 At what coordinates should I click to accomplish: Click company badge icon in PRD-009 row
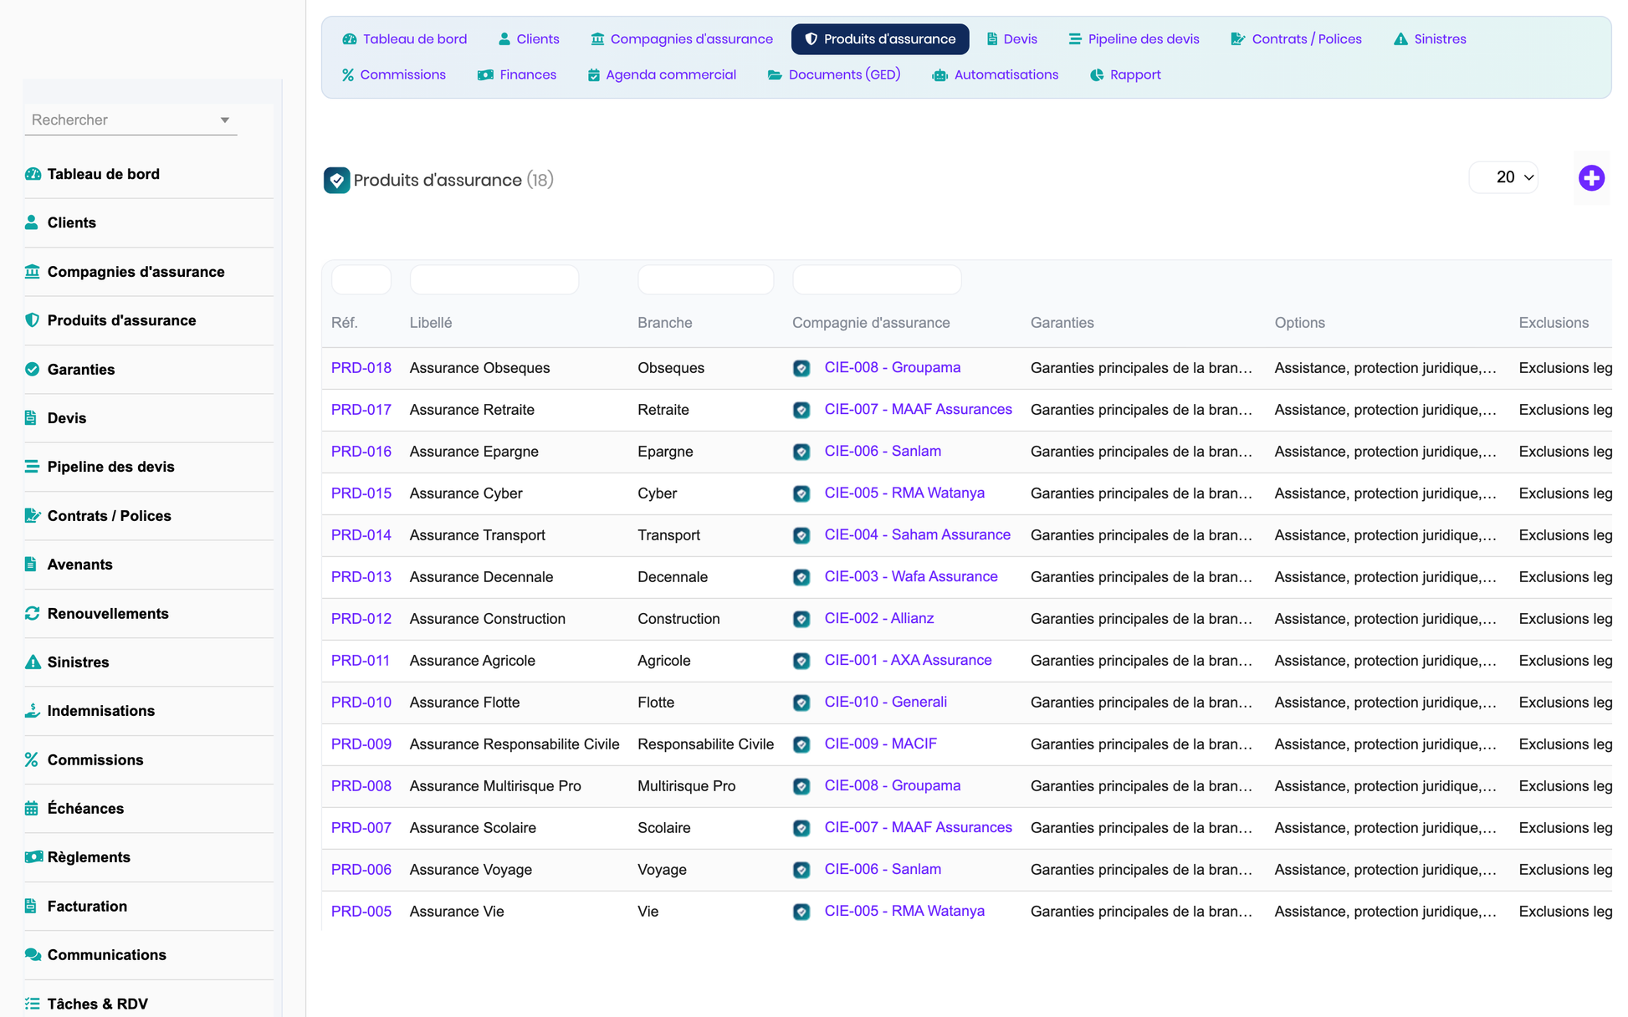pyautogui.click(x=801, y=744)
